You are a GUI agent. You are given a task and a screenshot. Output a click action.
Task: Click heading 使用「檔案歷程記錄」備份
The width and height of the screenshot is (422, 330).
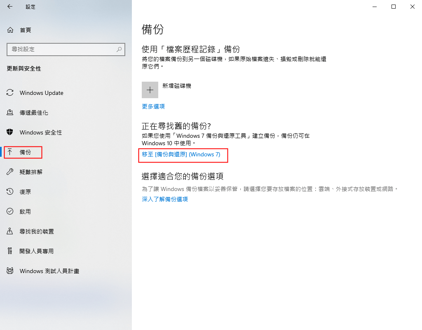click(x=190, y=49)
